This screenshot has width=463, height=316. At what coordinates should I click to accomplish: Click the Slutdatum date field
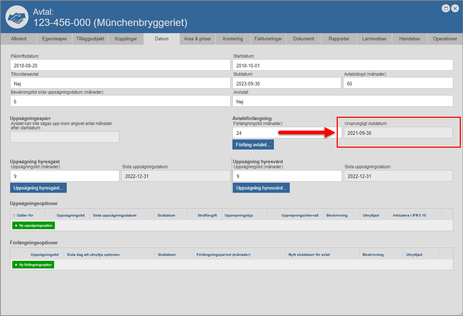click(x=287, y=83)
